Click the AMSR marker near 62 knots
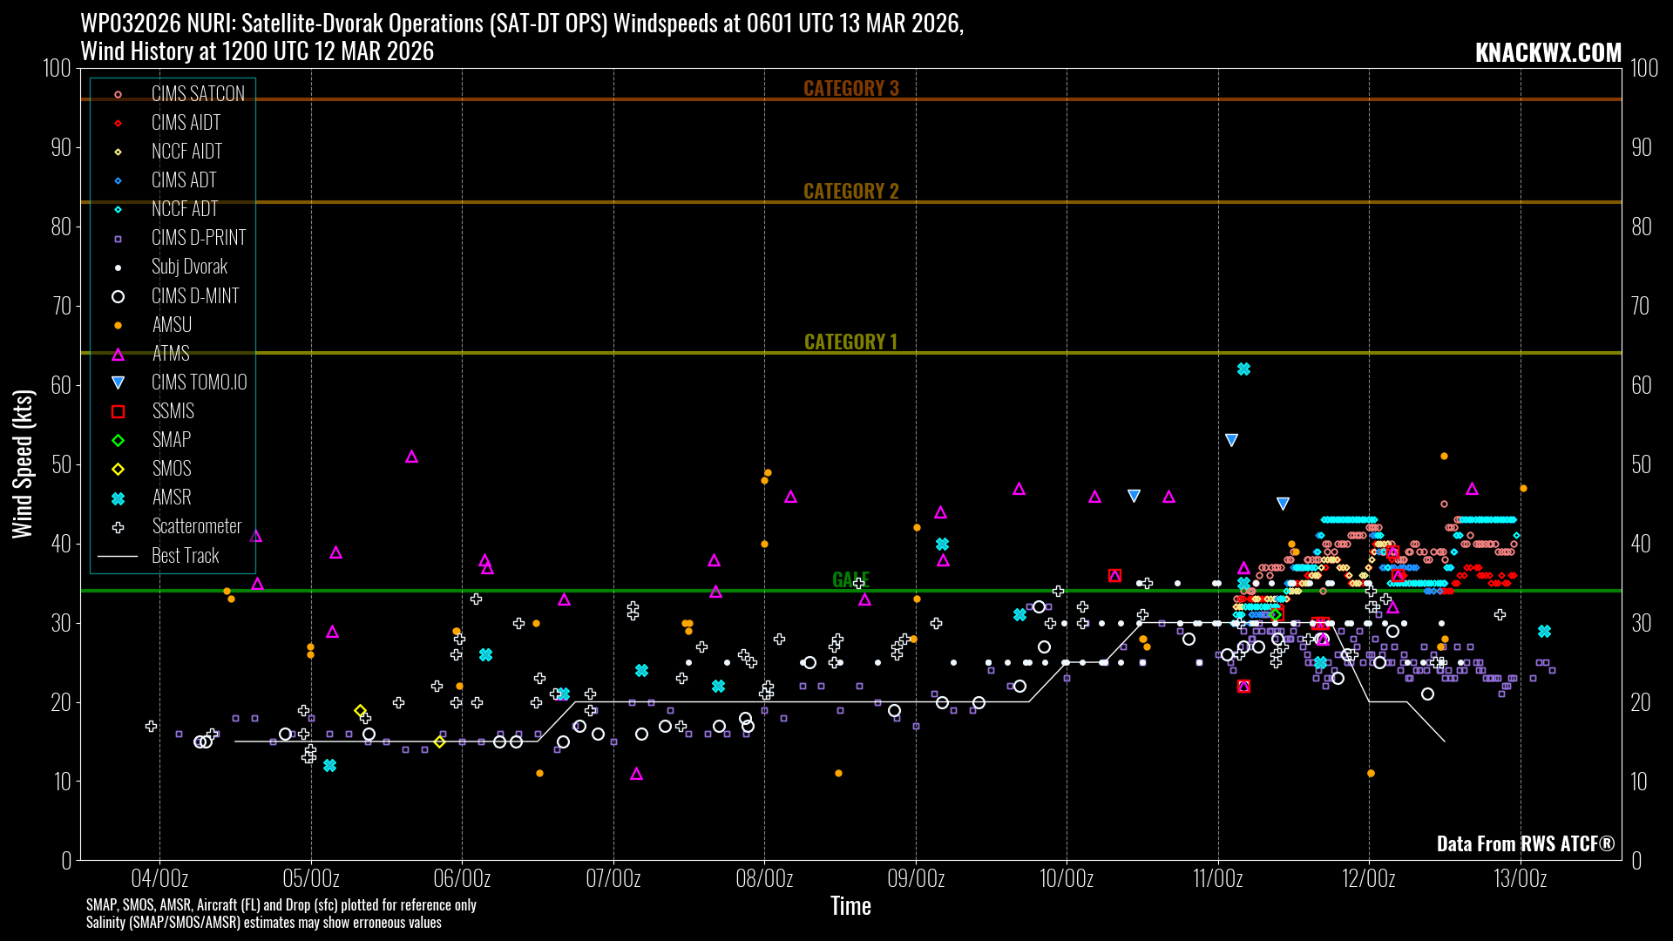The width and height of the screenshot is (1673, 941). pos(1243,369)
